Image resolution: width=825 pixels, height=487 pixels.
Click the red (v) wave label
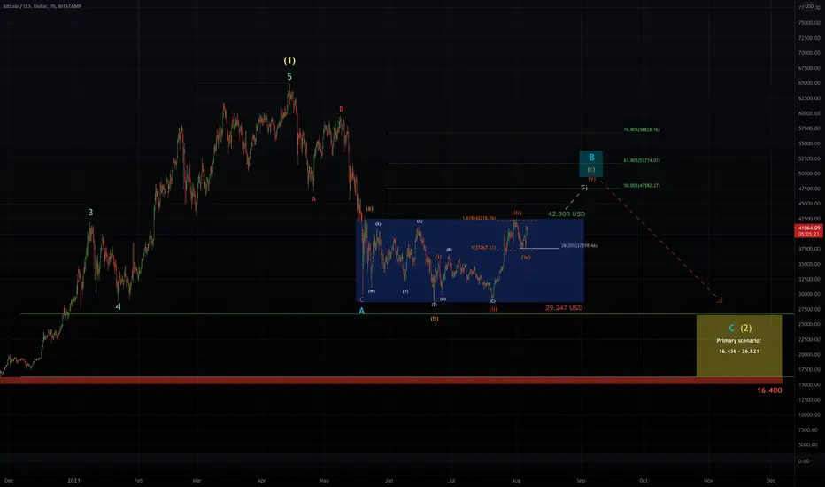(x=592, y=179)
